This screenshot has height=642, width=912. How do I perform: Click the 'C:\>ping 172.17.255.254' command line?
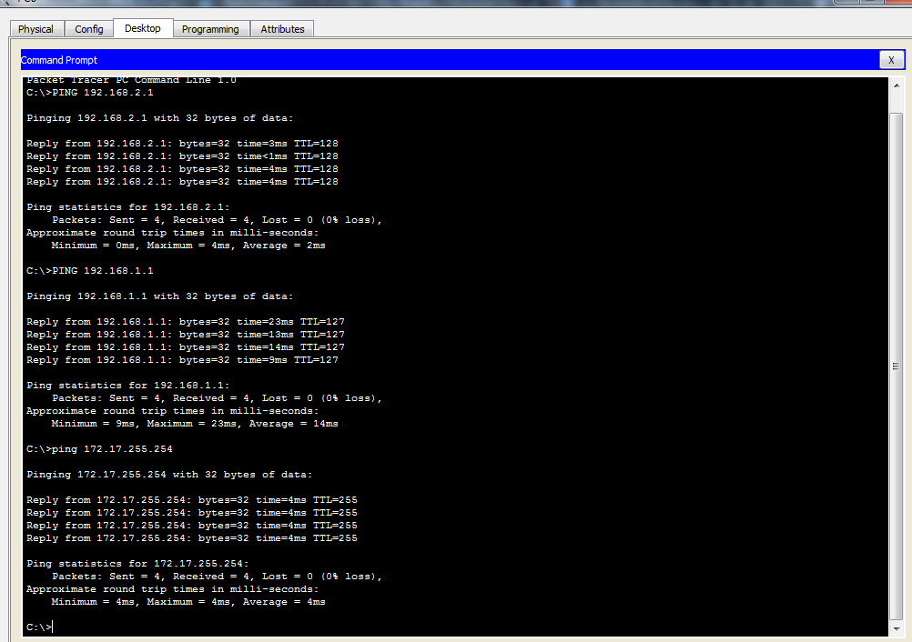tap(99, 449)
